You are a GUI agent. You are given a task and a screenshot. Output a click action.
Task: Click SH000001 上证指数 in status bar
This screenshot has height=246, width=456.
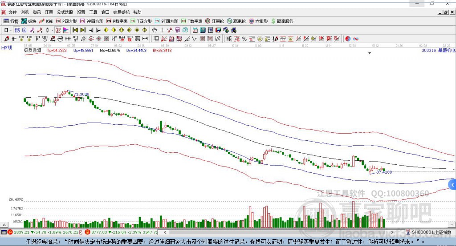tap(432, 232)
